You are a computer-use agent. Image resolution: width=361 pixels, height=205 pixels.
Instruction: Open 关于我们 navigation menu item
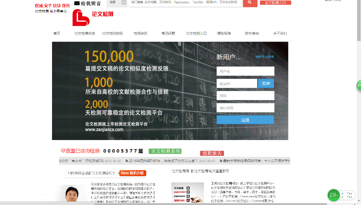point(280,33)
